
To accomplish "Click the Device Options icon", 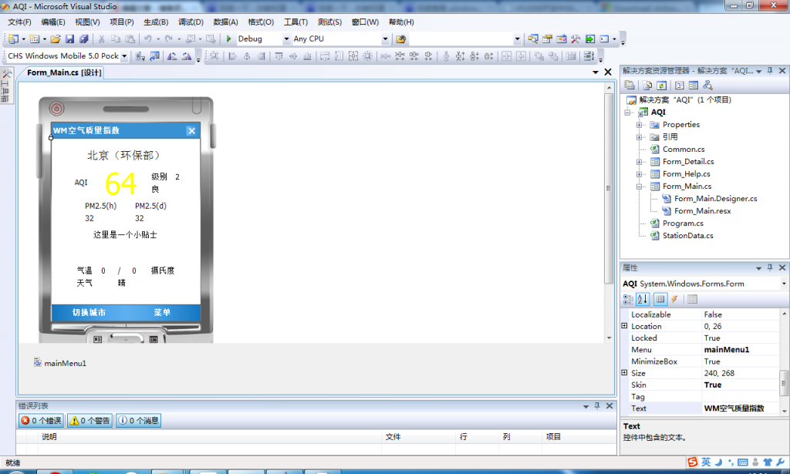I will coord(154,56).
